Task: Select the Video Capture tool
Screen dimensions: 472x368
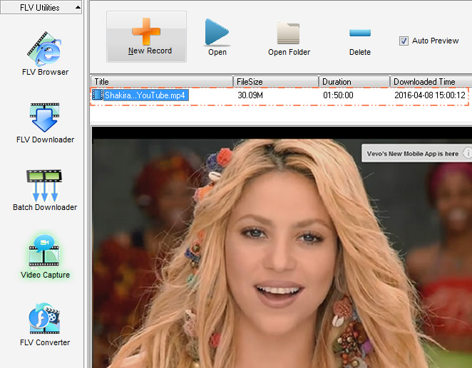Action: (x=45, y=253)
